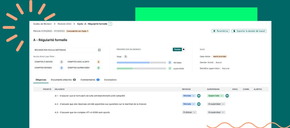This screenshot has height=128, width=290.
Task: Click the blue révisées progress bar
Action: [x=133, y=63]
